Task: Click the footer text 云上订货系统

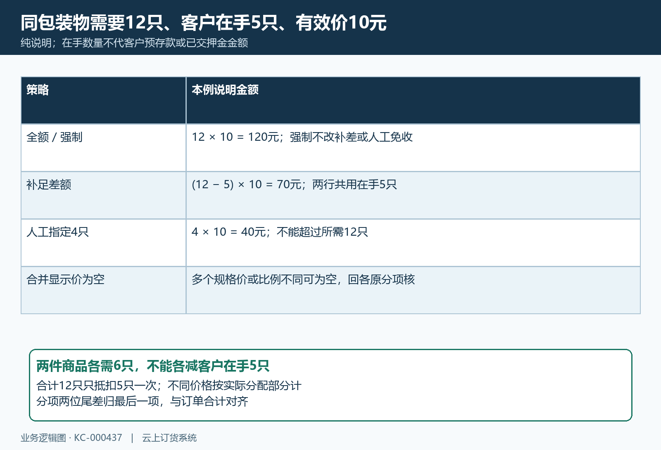Action: 169,438
